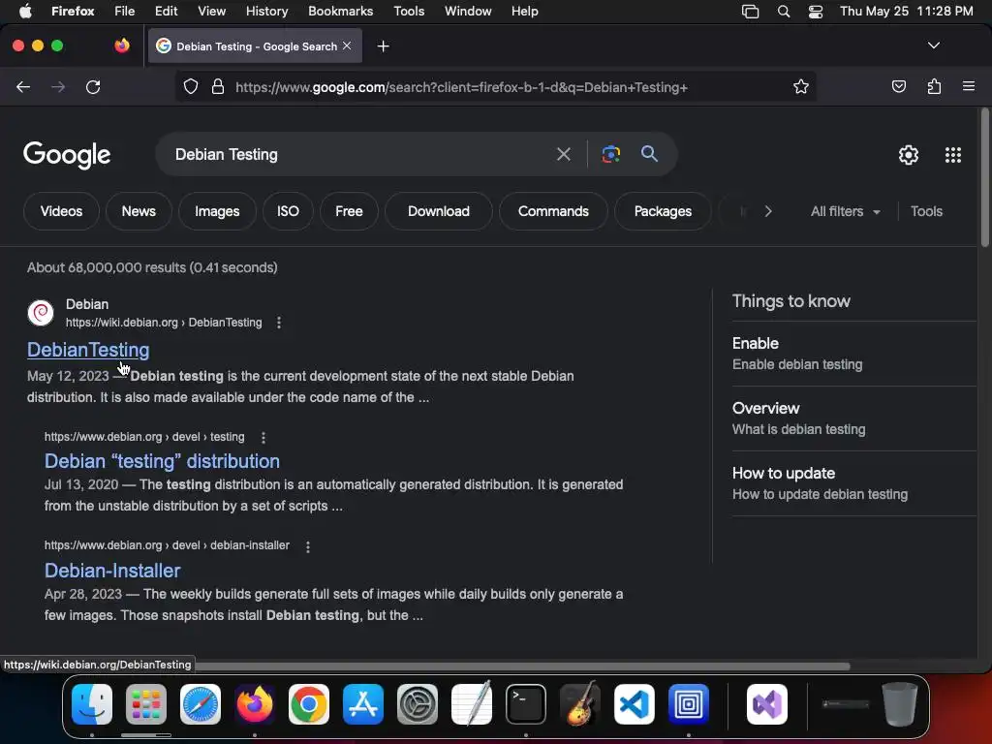Open macOS Control Center toggles
992x744 pixels.
(x=816, y=12)
